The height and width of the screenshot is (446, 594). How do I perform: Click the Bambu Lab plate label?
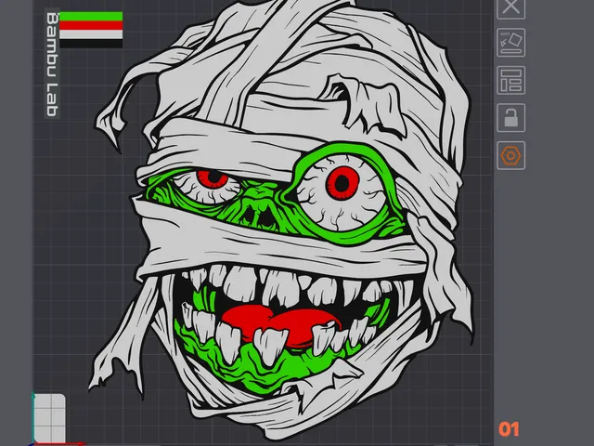click(52, 64)
